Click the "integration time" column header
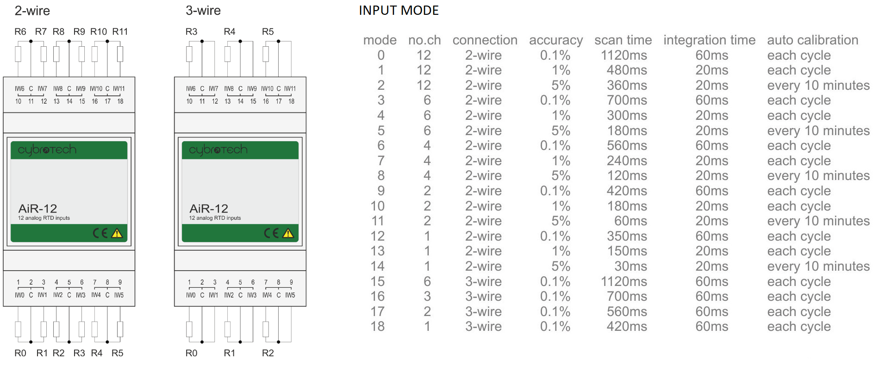 coord(709,40)
